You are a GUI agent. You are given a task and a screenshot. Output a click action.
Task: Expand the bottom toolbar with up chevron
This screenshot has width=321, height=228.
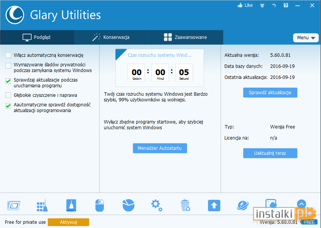pyautogui.click(x=301, y=204)
